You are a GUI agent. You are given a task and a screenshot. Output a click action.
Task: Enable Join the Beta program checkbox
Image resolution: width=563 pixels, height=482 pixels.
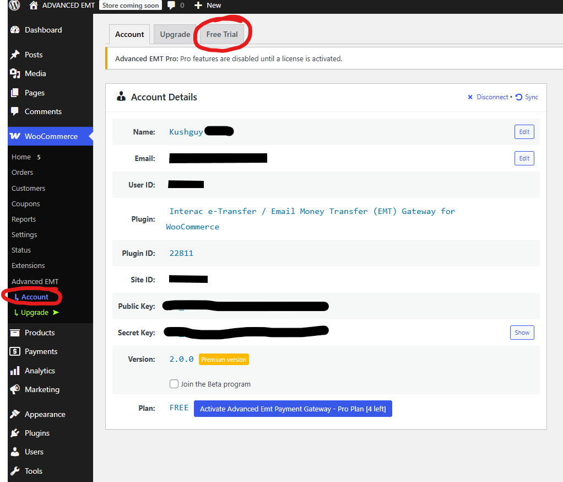[x=174, y=384]
